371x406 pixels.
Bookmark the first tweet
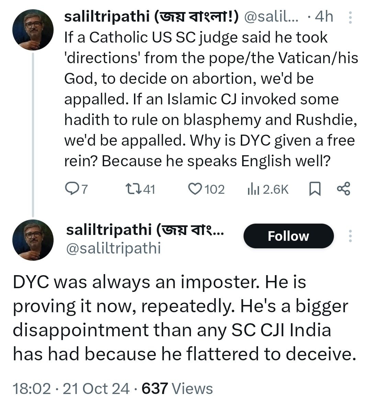315,189
